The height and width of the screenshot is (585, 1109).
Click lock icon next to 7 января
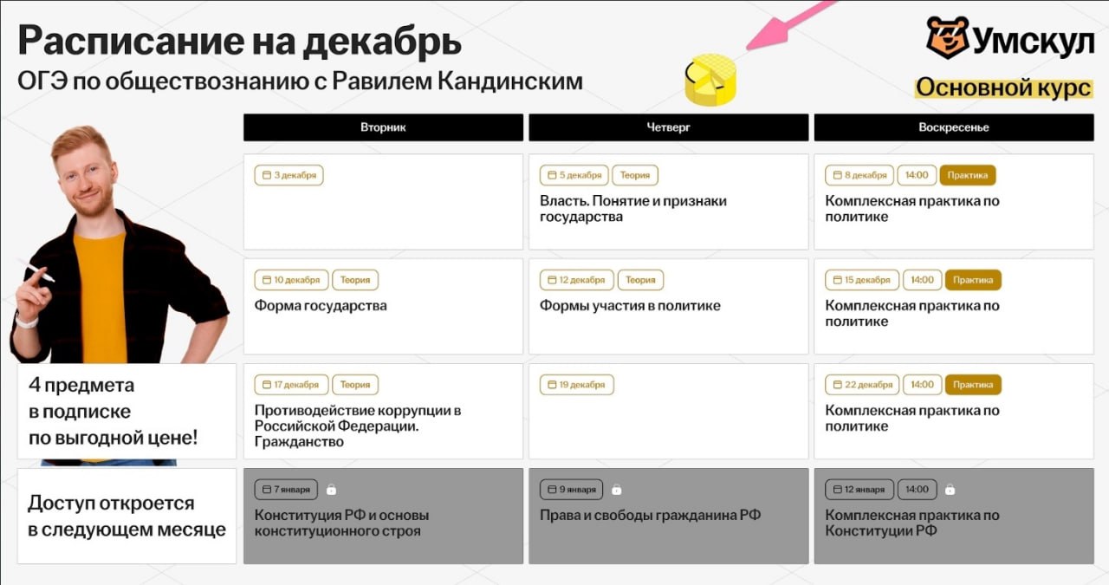coord(331,490)
